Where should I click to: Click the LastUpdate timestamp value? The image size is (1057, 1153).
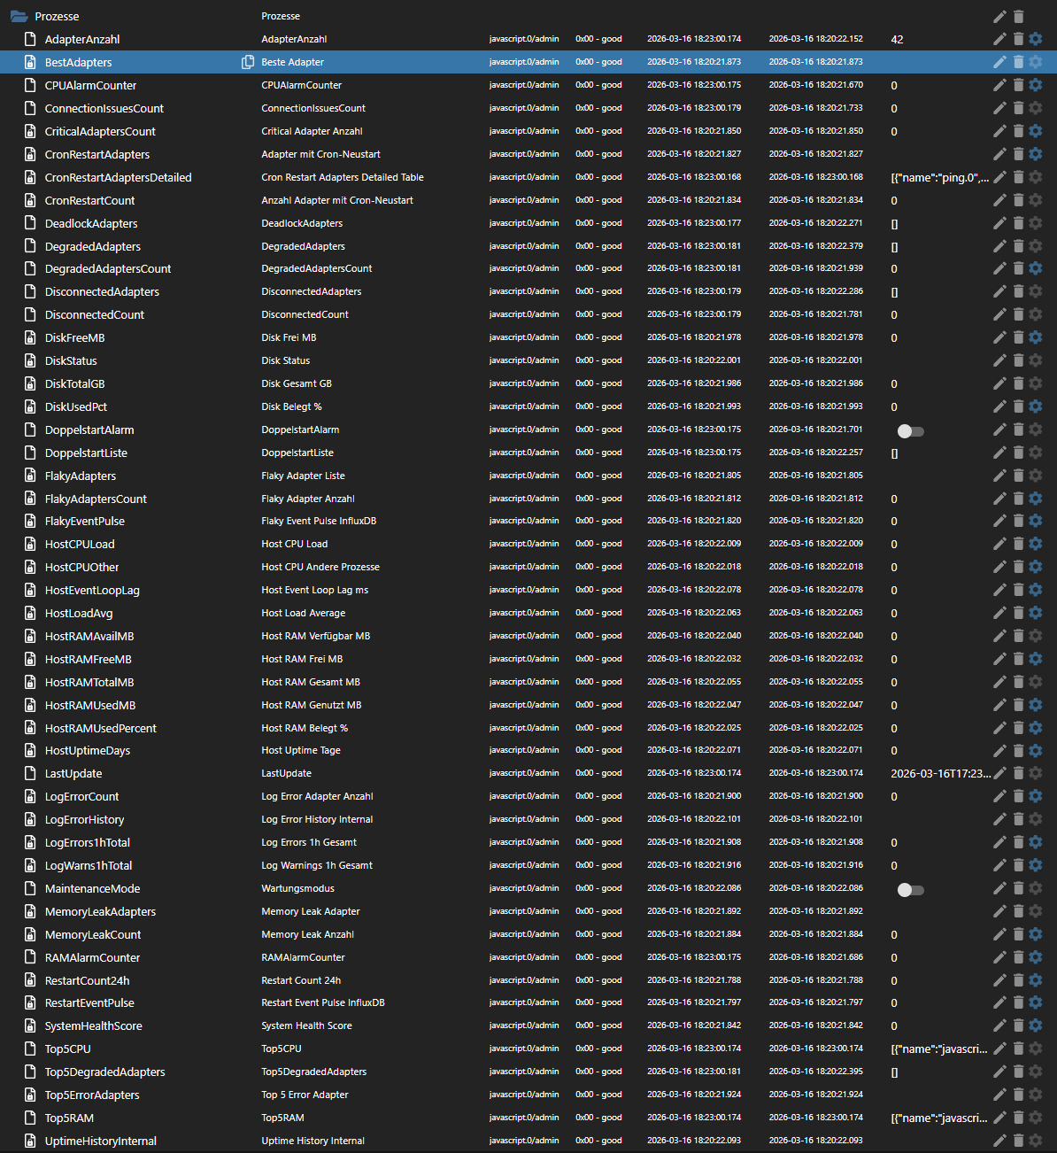pos(941,774)
